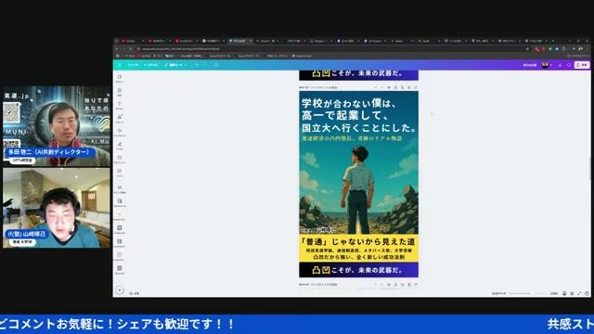Click the redo arrow in Canva top bar

[x=206, y=65]
